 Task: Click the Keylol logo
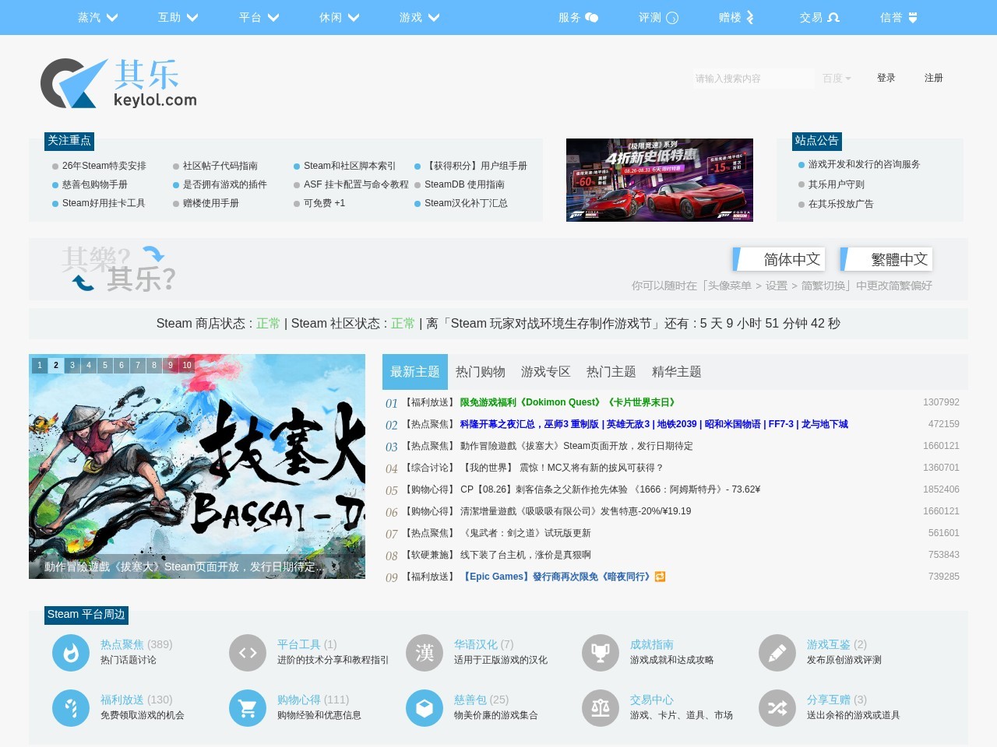click(x=118, y=83)
